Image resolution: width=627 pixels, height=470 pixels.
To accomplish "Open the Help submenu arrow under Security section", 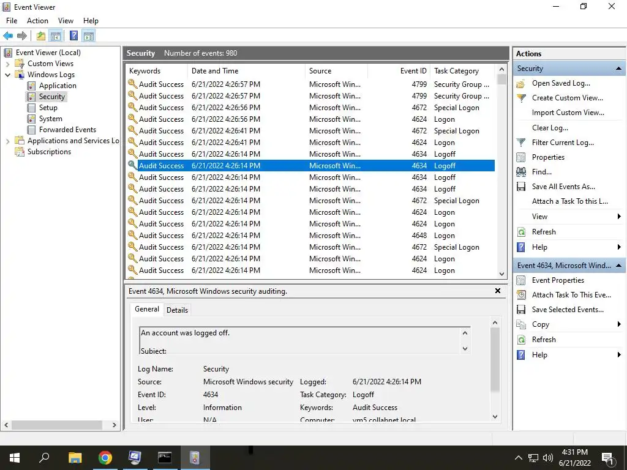I will [619, 247].
